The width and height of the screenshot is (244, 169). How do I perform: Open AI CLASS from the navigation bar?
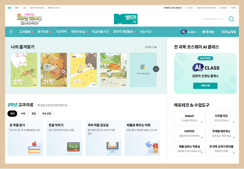pyautogui.click(x=188, y=32)
